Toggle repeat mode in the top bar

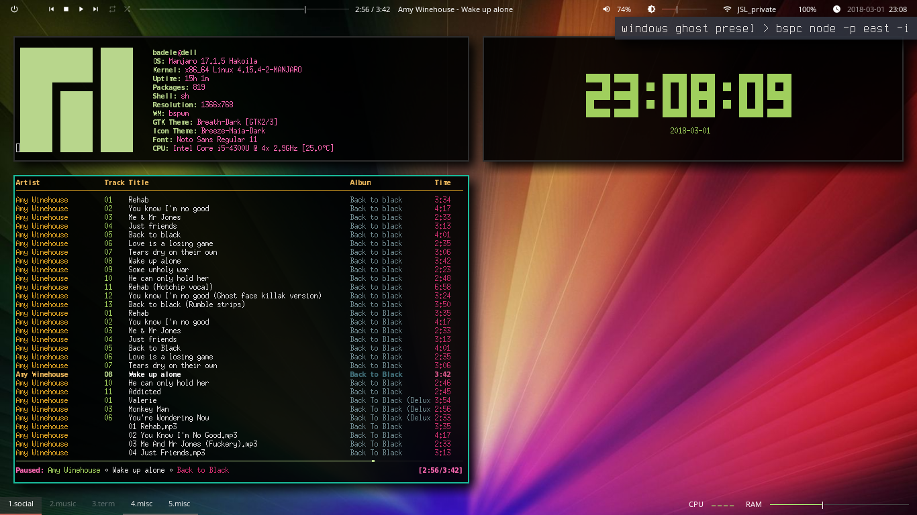tap(112, 9)
